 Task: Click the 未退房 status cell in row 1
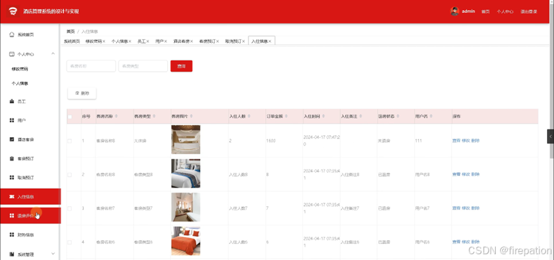tap(384, 141)
